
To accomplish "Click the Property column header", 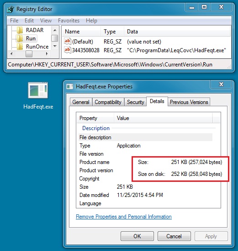I will (x=95, y=118).
